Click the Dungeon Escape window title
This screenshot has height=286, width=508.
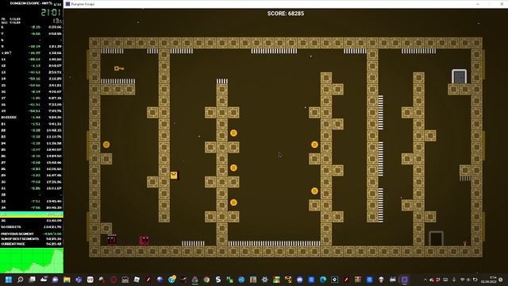[x=83, y=4]
